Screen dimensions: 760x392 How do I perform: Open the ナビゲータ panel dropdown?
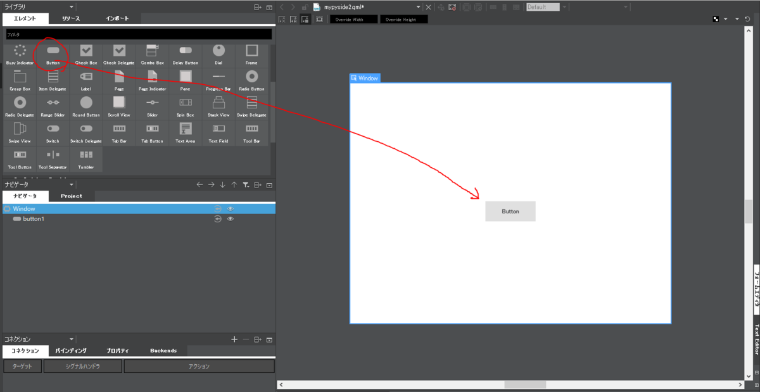pos(72,184)
